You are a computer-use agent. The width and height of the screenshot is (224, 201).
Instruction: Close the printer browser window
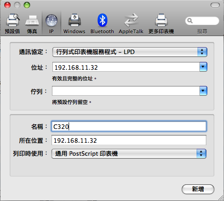[x=7, y=5]
